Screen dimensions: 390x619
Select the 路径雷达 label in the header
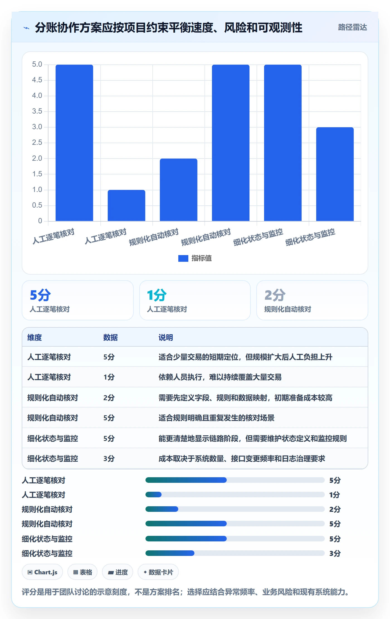coord(352,27)
